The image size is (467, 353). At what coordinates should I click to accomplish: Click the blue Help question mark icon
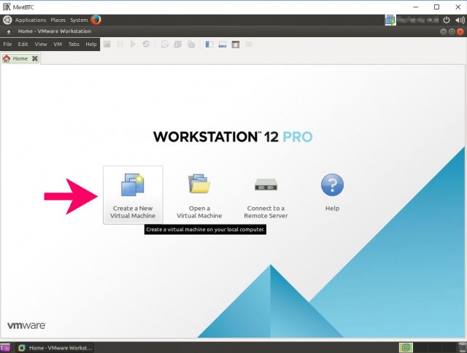333,185
